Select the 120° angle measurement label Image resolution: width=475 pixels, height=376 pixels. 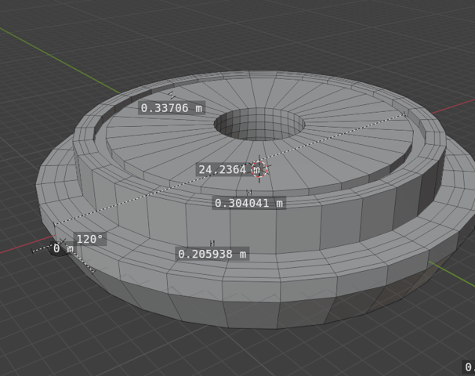(90, 239)
